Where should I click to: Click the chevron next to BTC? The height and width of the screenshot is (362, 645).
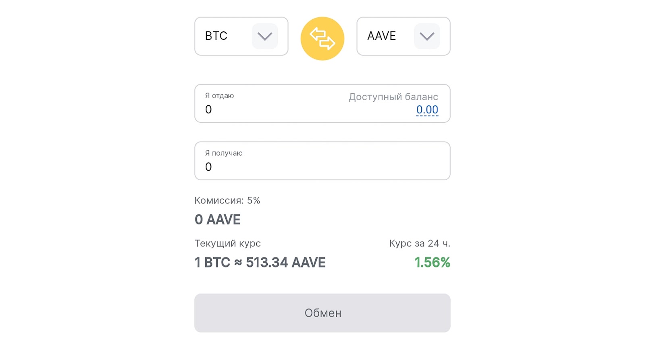265,36
